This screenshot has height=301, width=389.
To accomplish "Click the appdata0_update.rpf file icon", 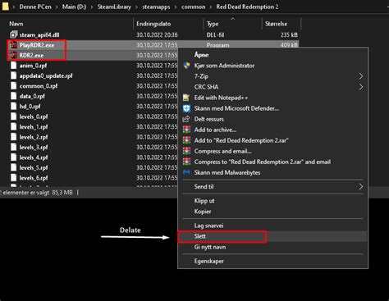I will 13,75.
